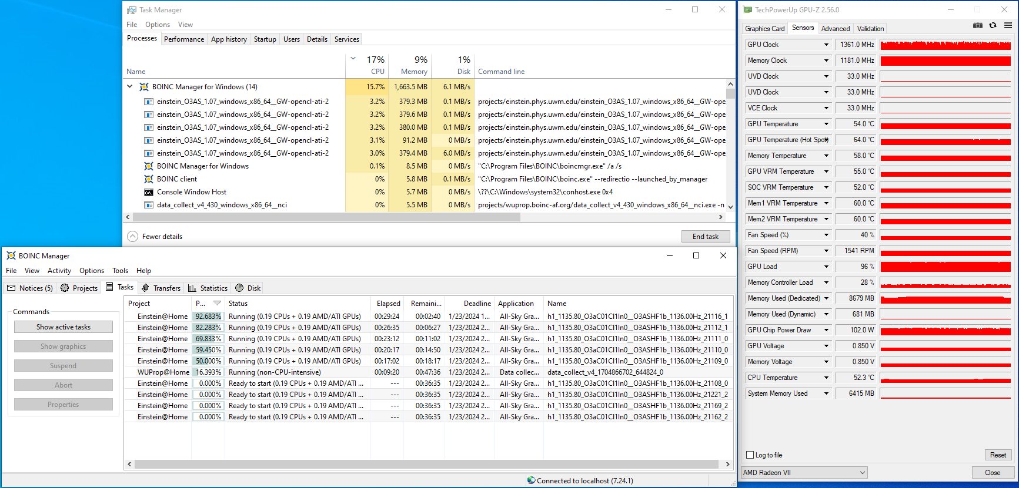Viewport: 1019px width, 488px height.
Task: Click the GPU Clock sensor graph
Action: point(946,45)
